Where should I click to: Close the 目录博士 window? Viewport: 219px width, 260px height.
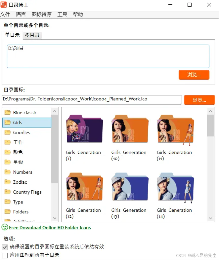click(x=209, y=5)
